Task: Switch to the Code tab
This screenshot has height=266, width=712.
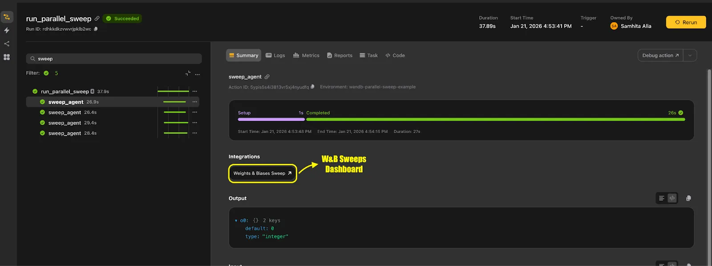Action: click(x=395, y=55)
